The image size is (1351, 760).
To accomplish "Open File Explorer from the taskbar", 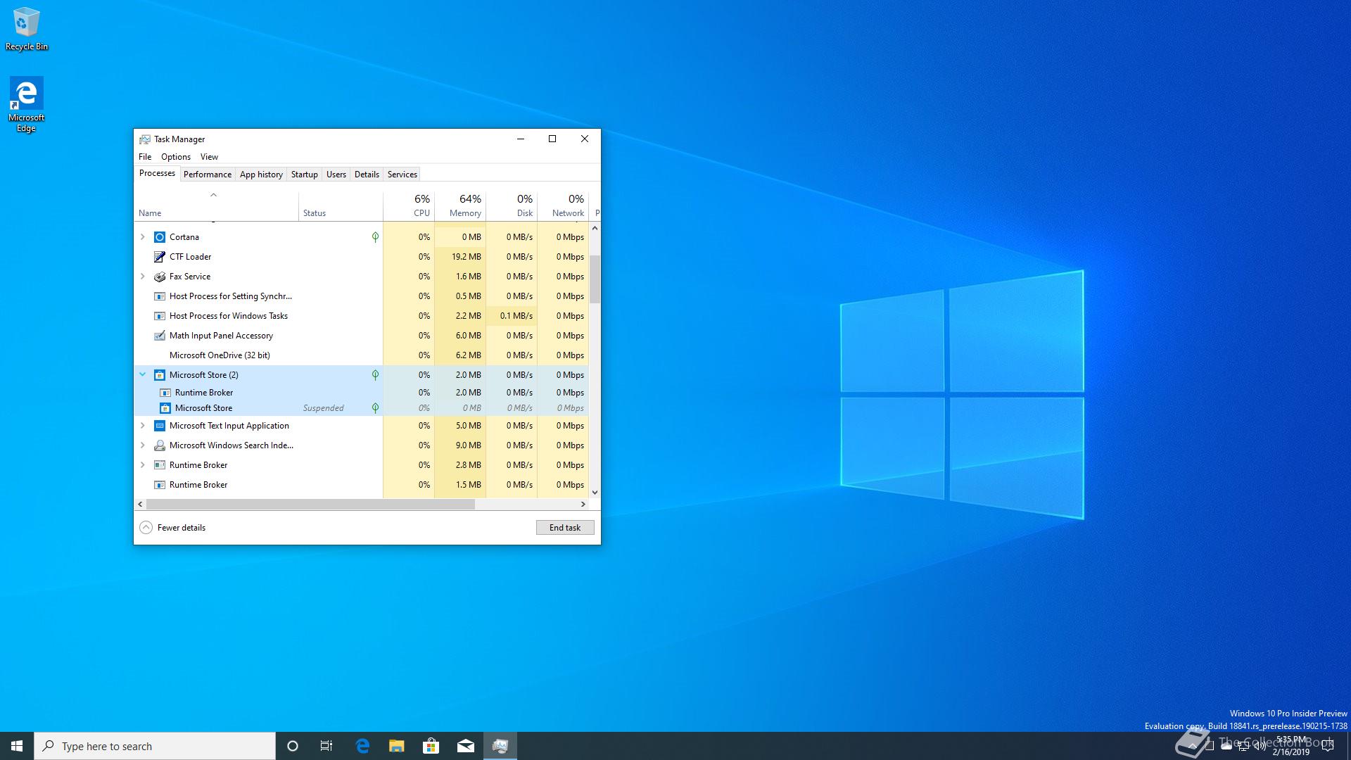I will (397, 746).
